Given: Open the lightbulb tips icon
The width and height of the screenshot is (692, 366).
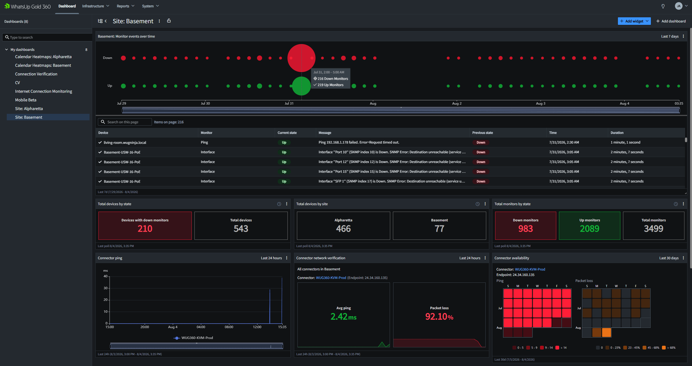Looking at the screenshot, I should click(x=663, y=6).
